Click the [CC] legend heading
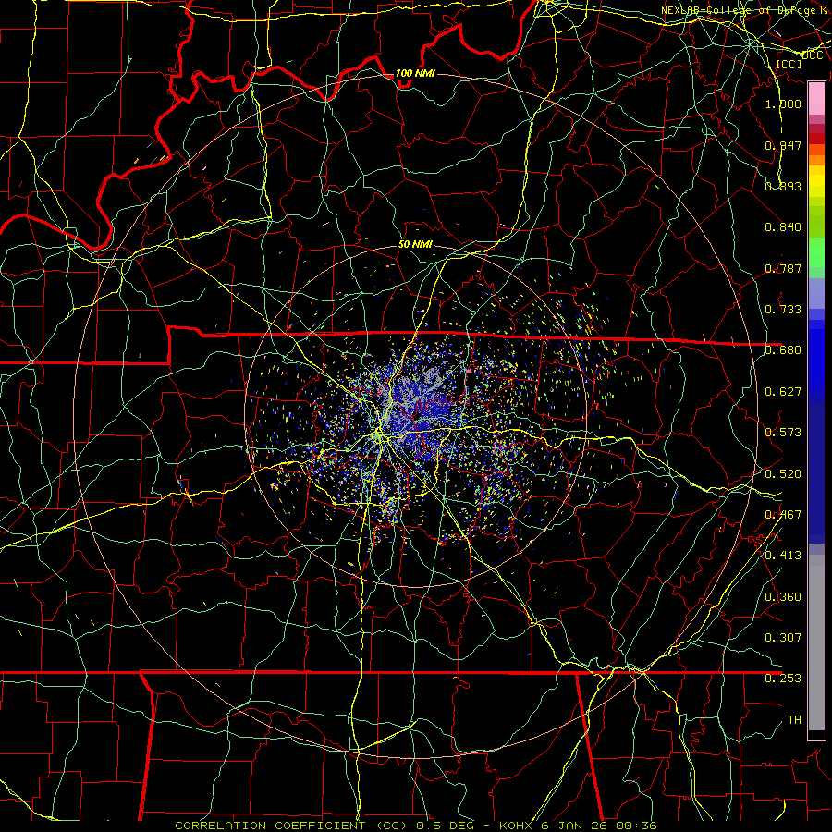The height and width of the screenshot is (832, 832). pos(789,64)
